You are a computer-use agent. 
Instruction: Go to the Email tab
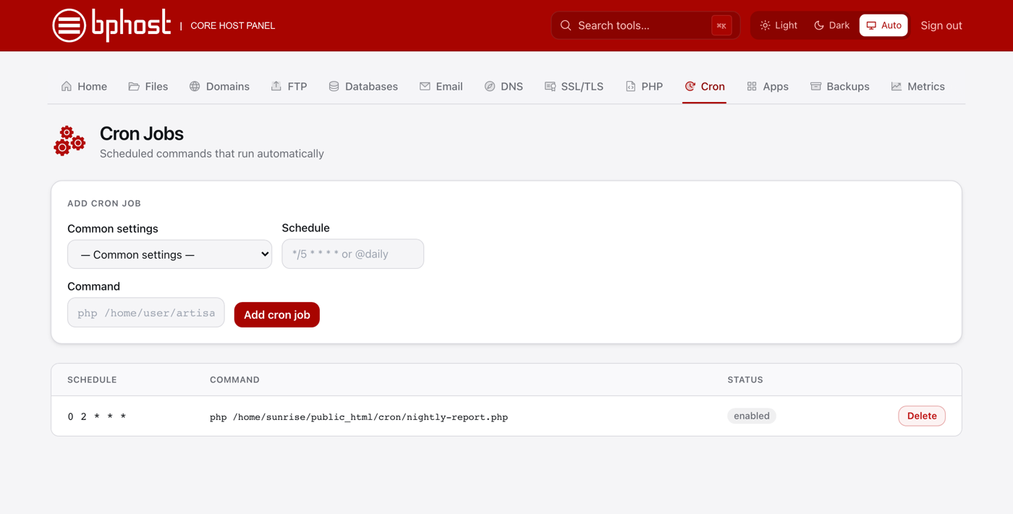(441, 86)
